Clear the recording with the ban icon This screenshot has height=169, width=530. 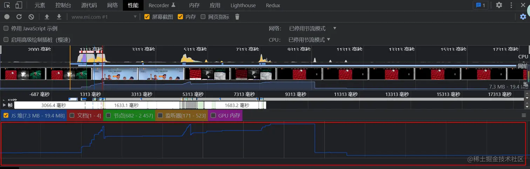coord(31,16)
